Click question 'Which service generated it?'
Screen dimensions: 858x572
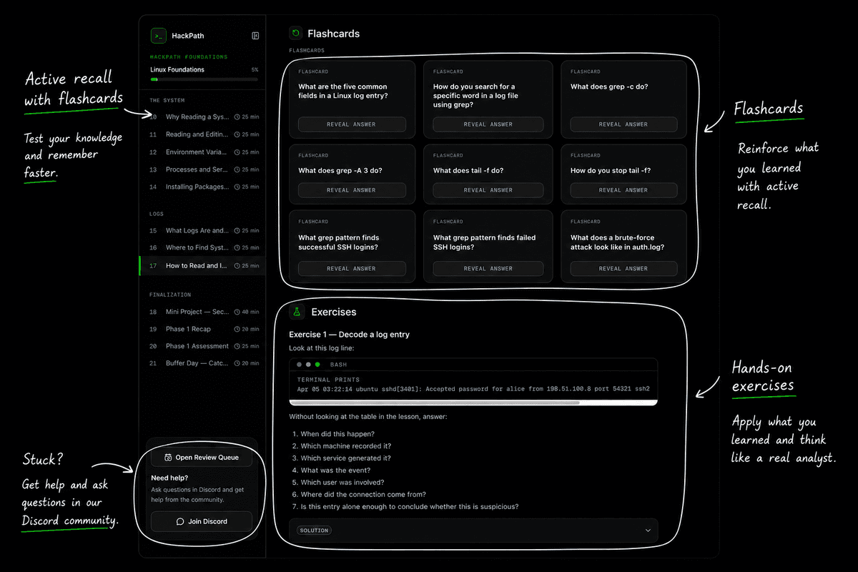pos(345,458)
